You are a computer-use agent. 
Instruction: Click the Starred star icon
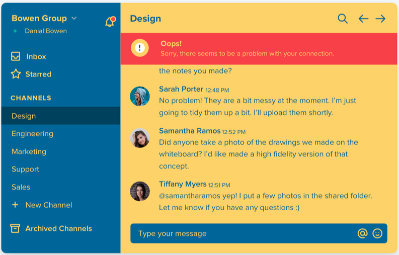pos(16,74)
